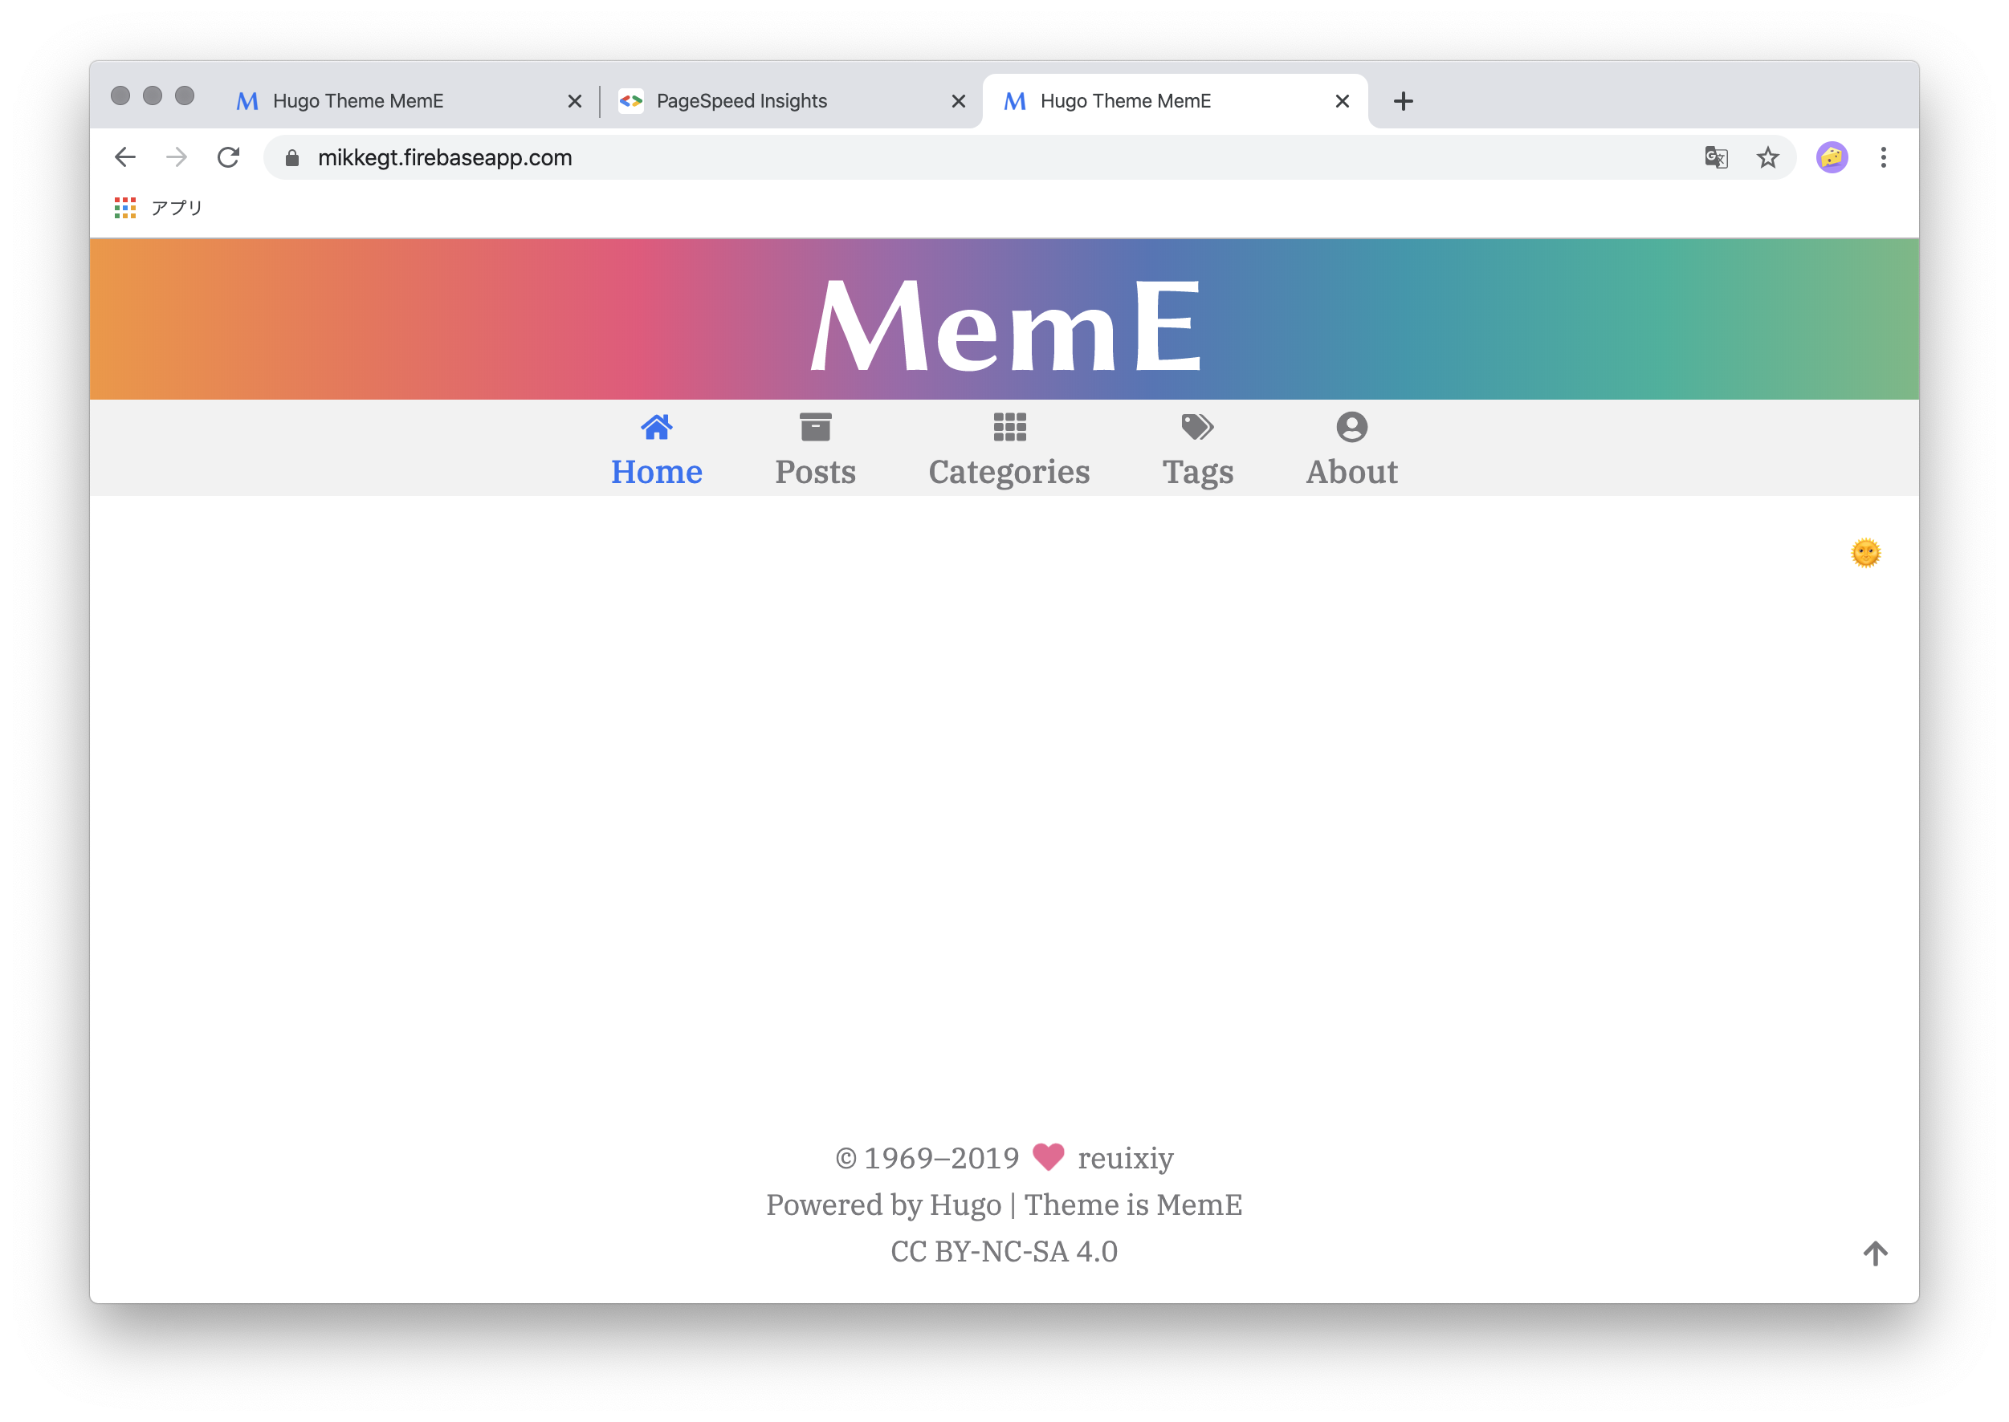Click the blue M favicon of first tab
This screenshot has height=1422, width=2009.
247,102
